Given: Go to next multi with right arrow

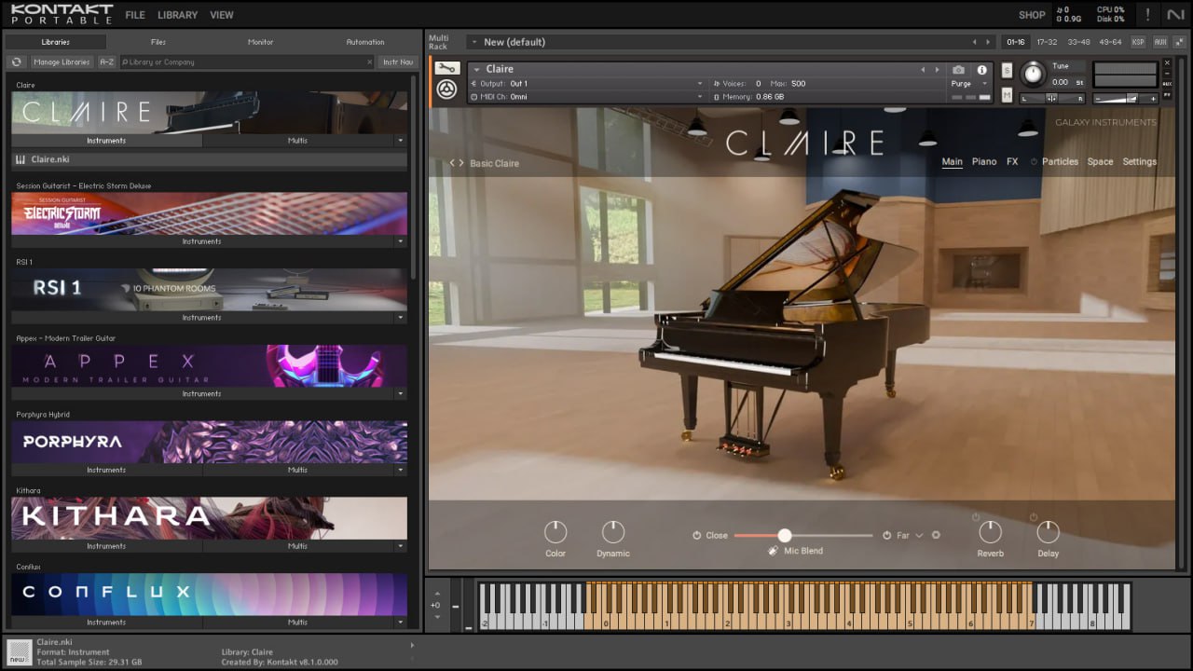Looking at the screenshot, I should [988, 42].
